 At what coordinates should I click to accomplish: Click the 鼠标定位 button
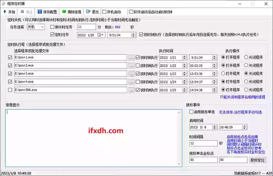[x=258, y=160]
